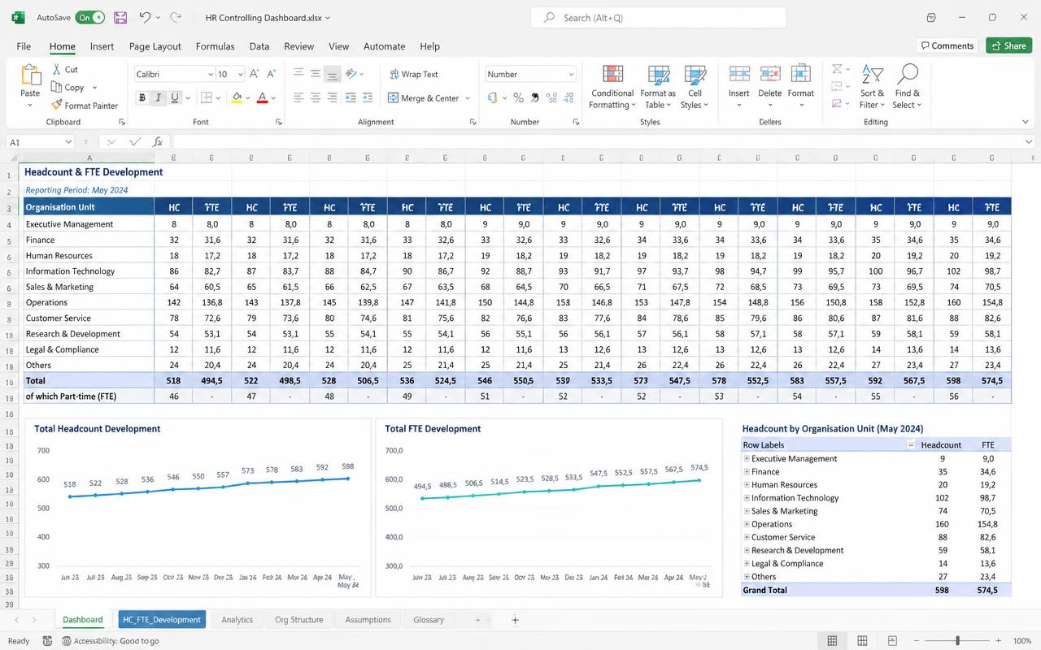This screenshot has width=1041, height=650.
Task: Open the File menu
Action: (24, 46)
